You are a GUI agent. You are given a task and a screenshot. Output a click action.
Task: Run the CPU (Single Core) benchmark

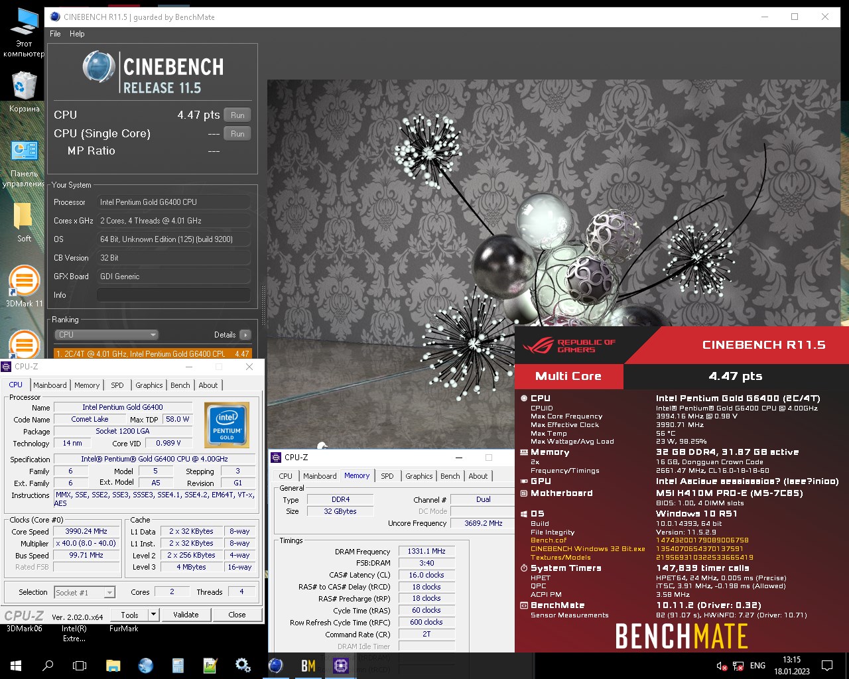pos(237,134)
